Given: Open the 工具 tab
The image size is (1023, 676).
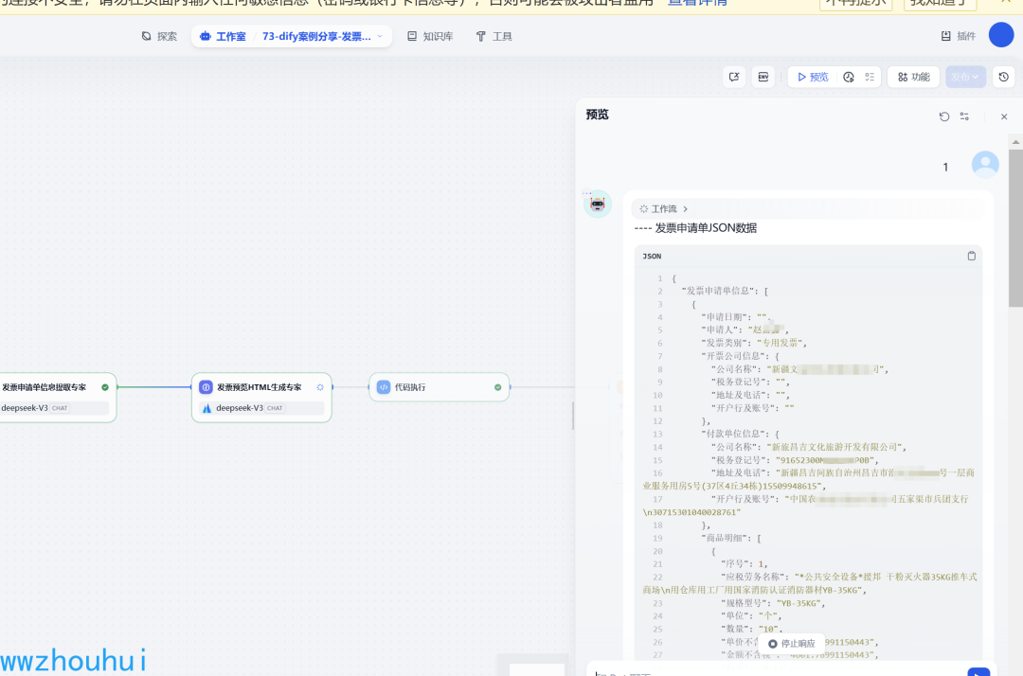Looking at the screenshot, I should 494,36.
